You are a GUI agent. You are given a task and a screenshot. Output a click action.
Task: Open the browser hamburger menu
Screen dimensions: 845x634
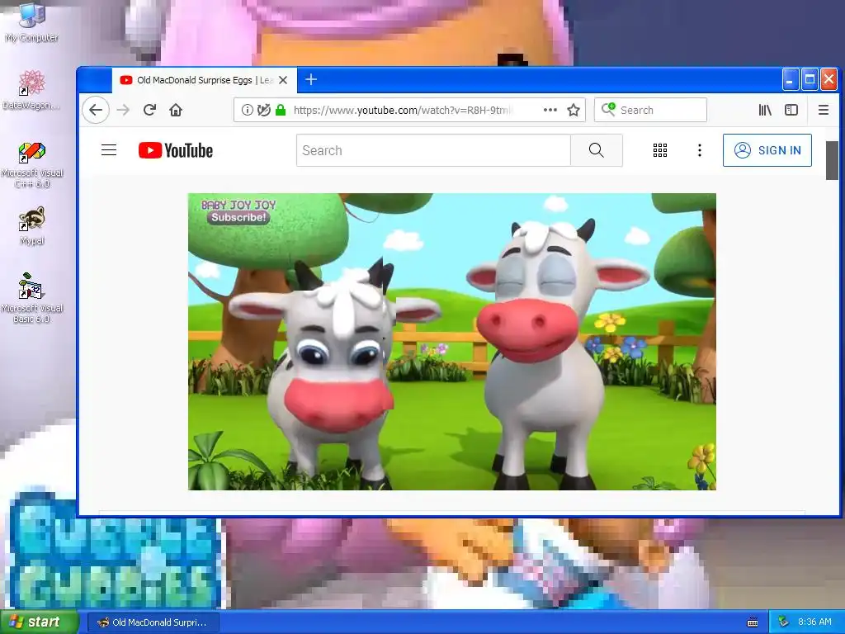824,110
